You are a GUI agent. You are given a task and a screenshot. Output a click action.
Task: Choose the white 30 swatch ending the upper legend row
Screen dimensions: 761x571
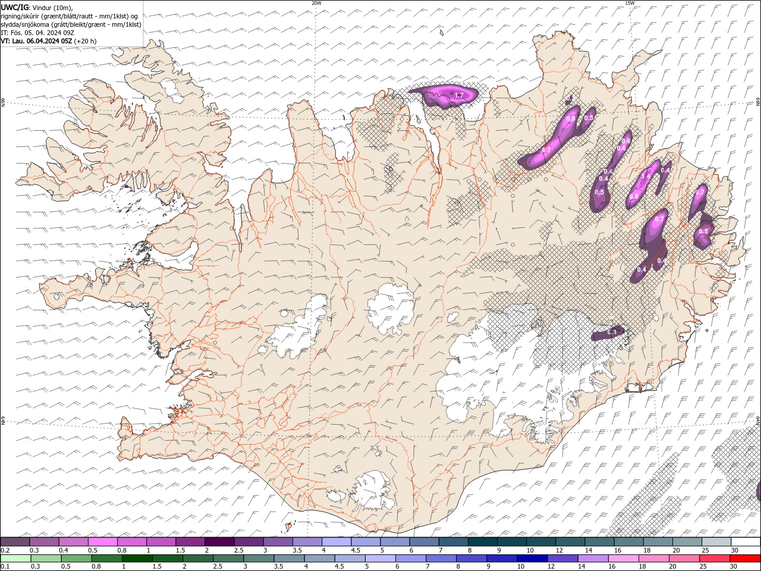[746, 542]
